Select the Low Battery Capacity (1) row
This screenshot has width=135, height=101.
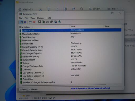[70, 73]
